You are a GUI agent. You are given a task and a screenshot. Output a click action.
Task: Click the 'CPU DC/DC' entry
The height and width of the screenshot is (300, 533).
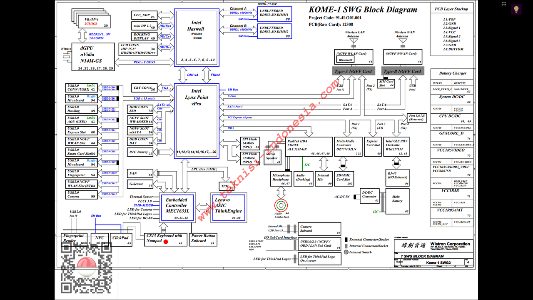[x=450, y=116]
